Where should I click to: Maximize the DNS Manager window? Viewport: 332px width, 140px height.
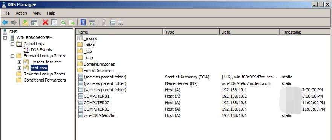(x=321, y=4)
